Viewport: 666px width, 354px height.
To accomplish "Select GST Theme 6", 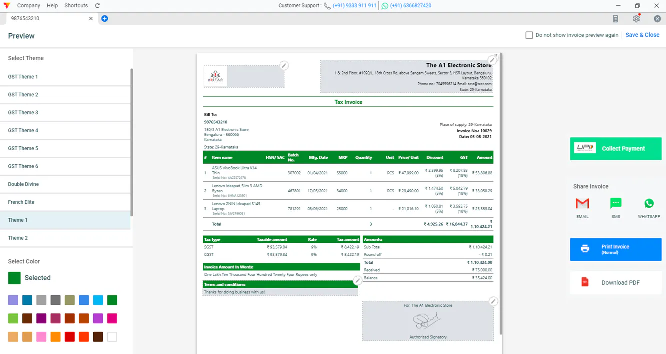I will pyautogui.click(x=65, y=166).
